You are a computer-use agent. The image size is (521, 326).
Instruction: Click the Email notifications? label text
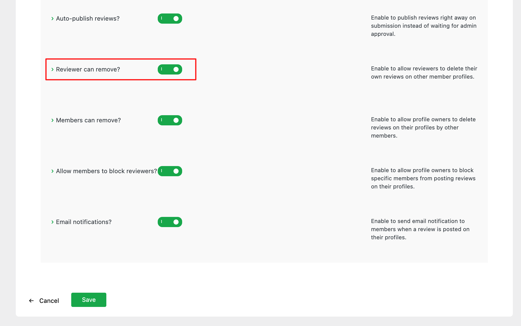click(84, 222)
